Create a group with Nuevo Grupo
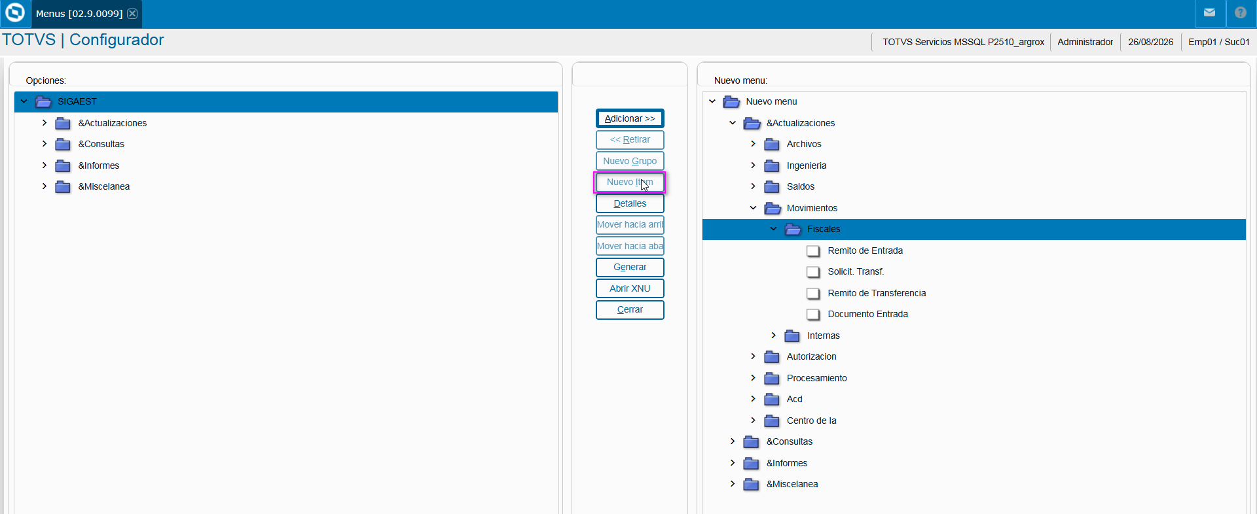Screen dimensions: 1257x514 (x=630, y=161)
